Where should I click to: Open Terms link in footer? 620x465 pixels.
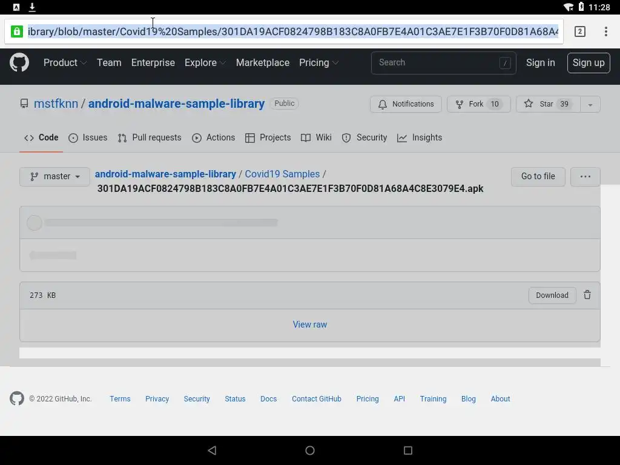[x=120, y=399]
